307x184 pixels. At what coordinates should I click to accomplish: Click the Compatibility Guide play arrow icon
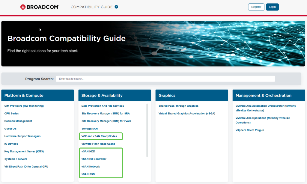(116, 7)
